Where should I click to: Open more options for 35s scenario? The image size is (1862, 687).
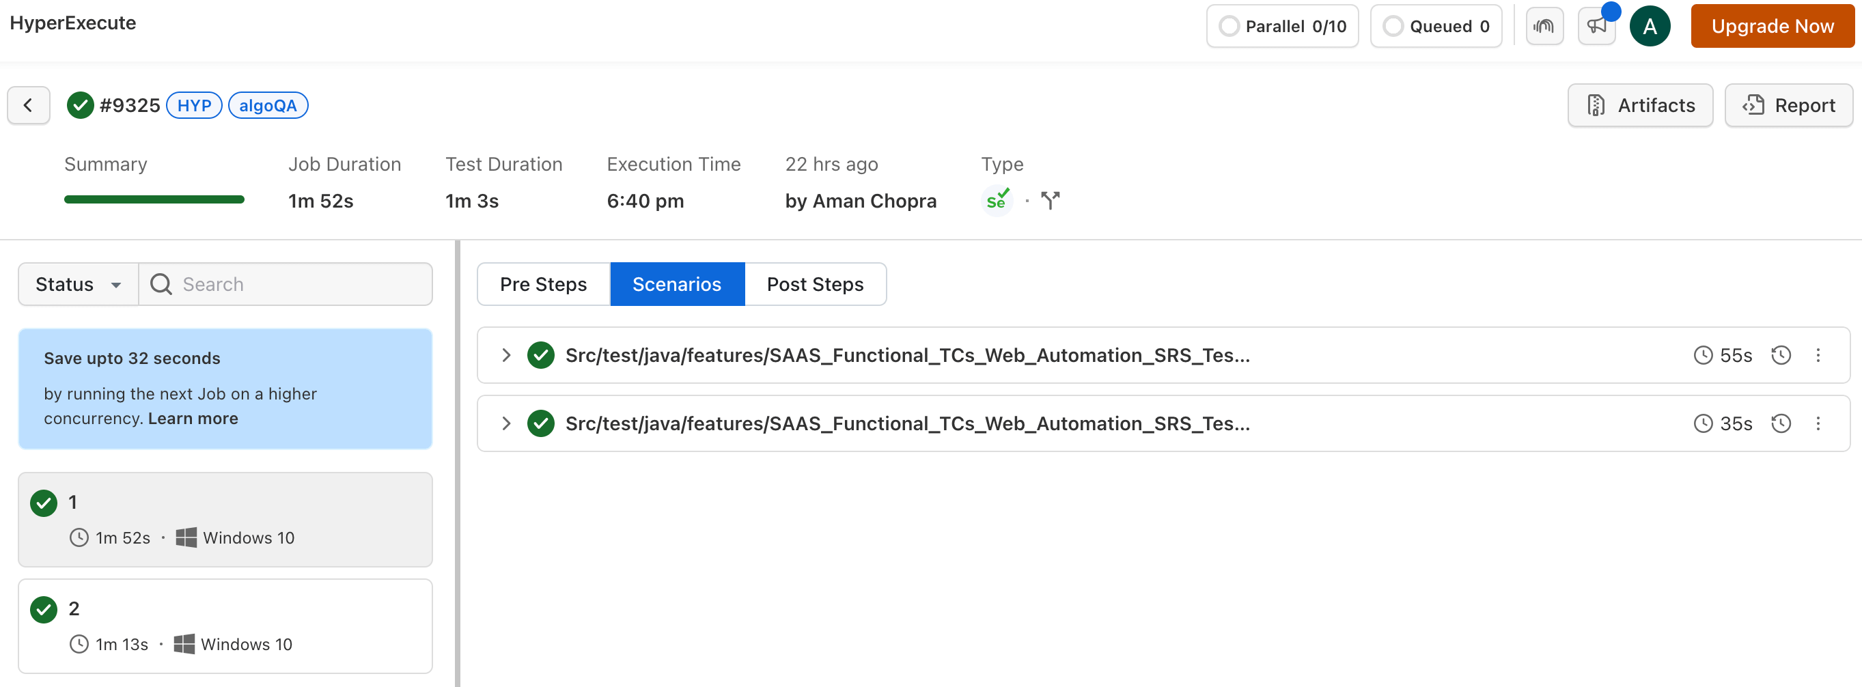tap(1817, 423)
